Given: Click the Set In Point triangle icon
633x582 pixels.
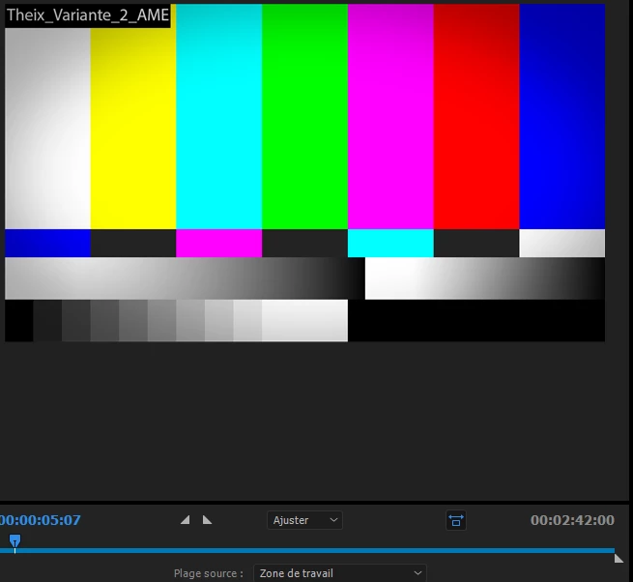Looking at the screenshot, I should [x=186, y=520].
